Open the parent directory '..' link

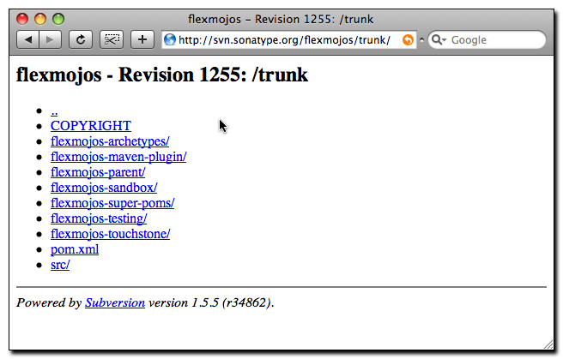54,111
